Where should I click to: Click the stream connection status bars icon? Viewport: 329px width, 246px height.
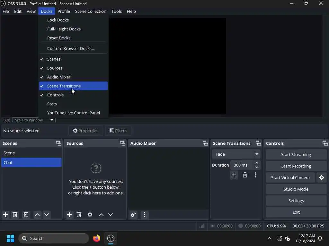pos(202,226)
